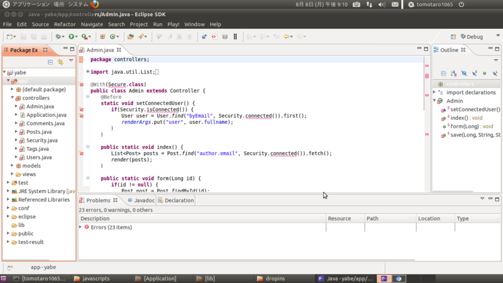This screenshot has width=503, height=283.
Task: Collapse the yabe project tree node
Action: [4, 72]
